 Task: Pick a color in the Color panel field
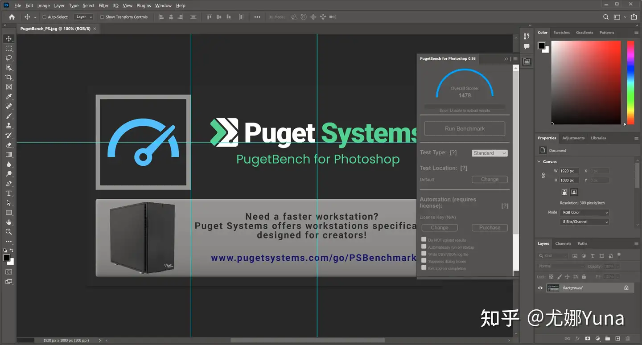click(x=586, y=82)
